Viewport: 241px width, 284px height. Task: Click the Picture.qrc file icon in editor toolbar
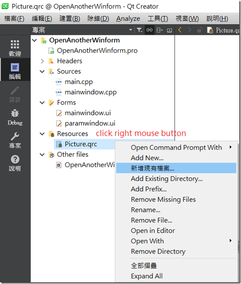(210, 30)
